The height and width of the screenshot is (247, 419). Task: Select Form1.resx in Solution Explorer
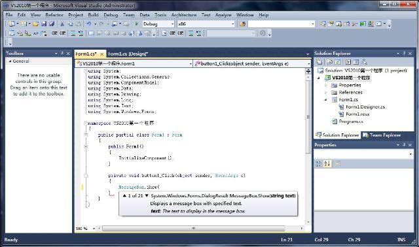click(x=357, y=114)
